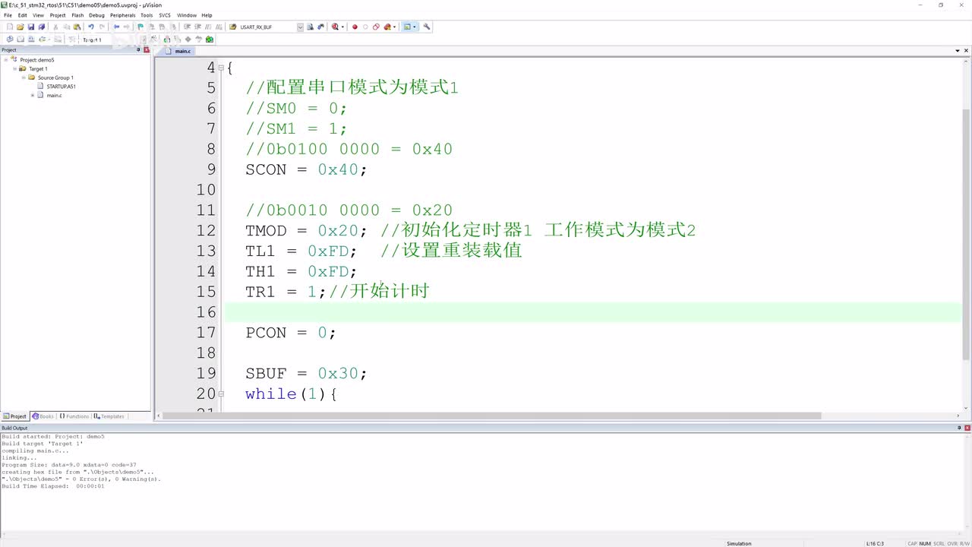972x547 pixels.
Task: Open the Flash menu
Action: point(77,15)
